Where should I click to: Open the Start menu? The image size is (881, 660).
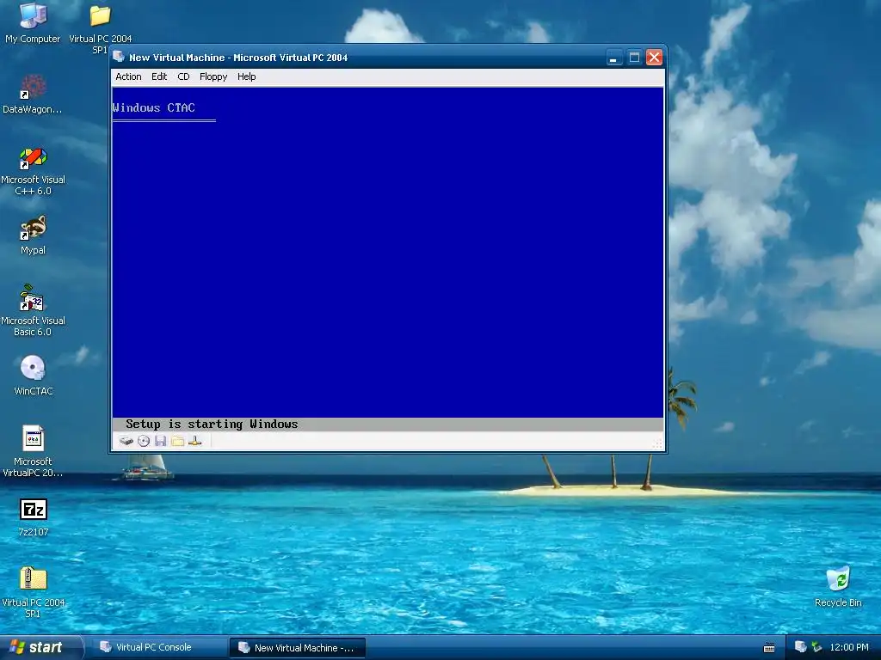pos(41,647)
